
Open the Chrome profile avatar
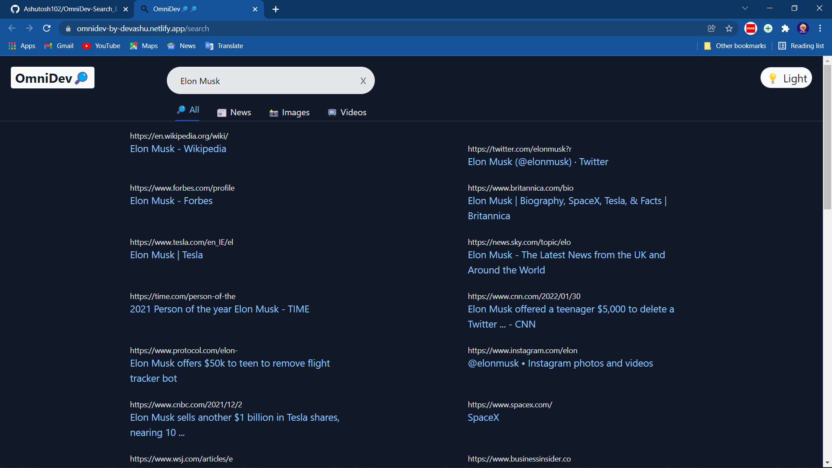click(x=803, y=29)
